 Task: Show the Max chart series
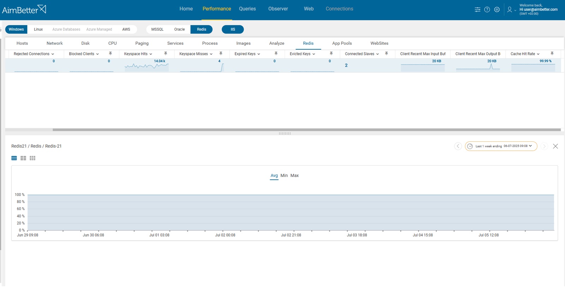point(295,176)
